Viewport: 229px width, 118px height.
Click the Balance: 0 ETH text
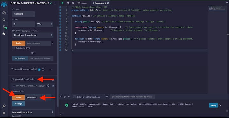coord(18,91)
